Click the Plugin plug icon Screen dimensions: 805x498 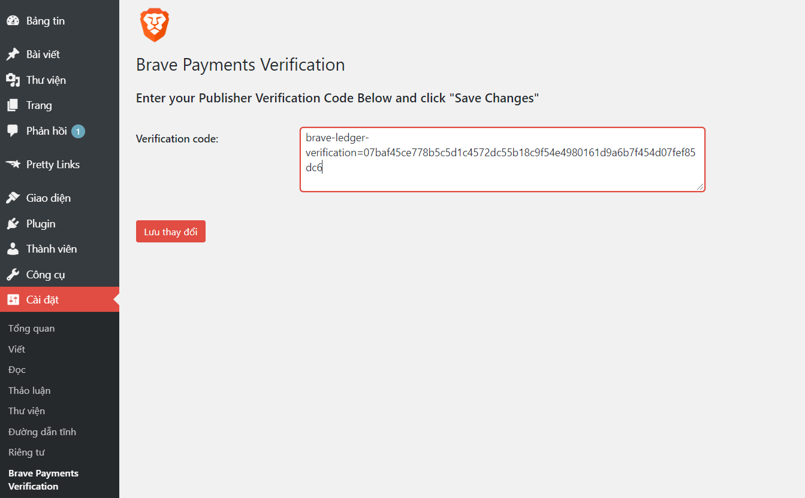(13, 224)
